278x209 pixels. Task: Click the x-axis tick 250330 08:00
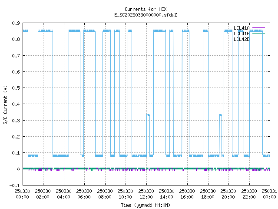105,194
